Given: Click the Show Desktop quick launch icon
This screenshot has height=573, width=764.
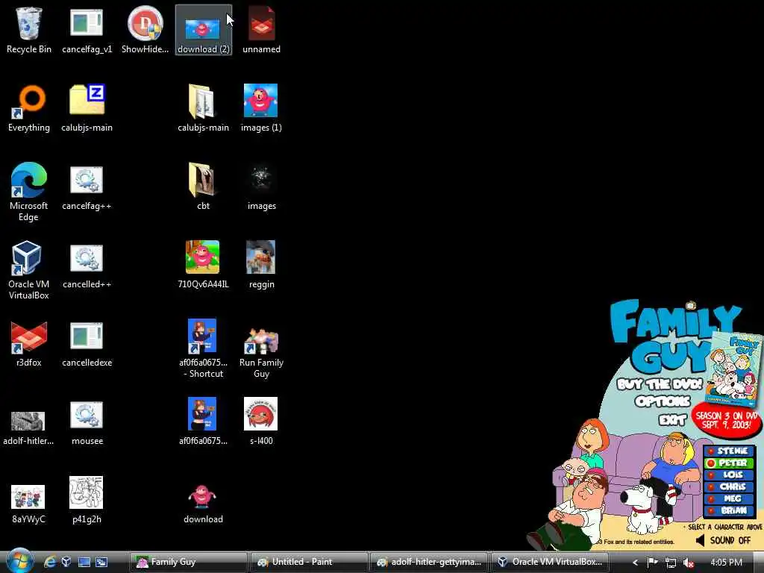Looking at the screenshot, I should coord(84,562).
